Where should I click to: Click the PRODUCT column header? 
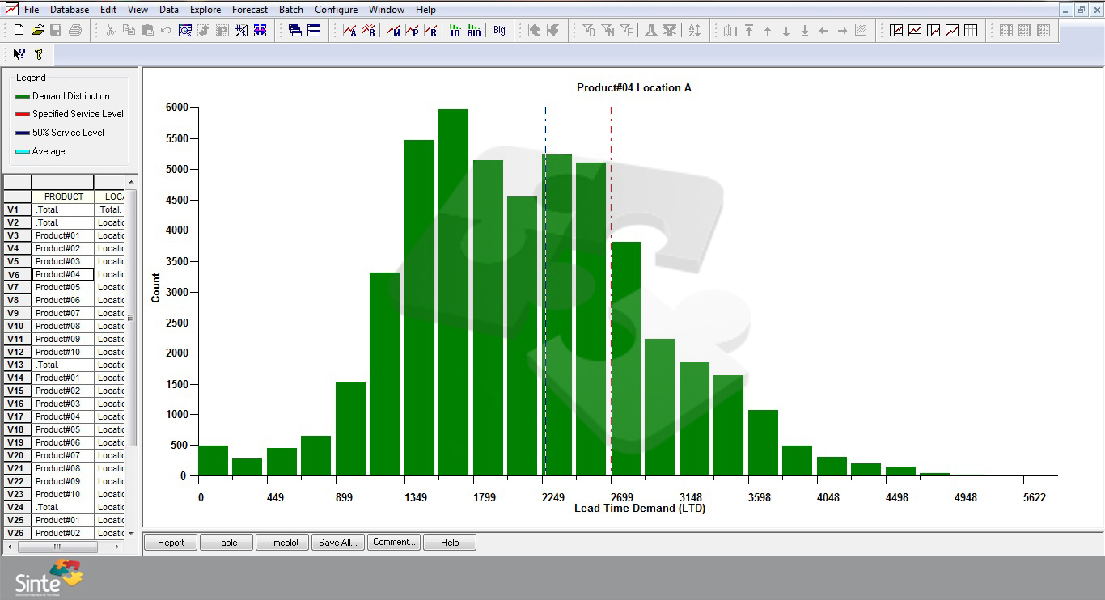pos(62,196)
